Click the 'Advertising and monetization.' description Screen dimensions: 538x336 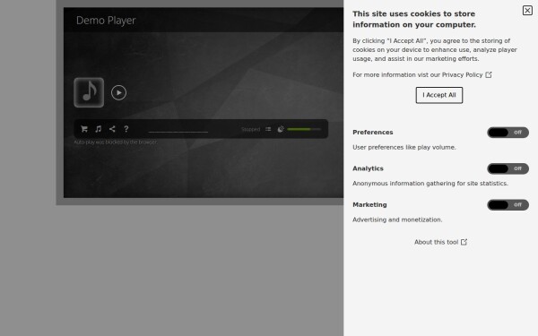pos(397,220)
